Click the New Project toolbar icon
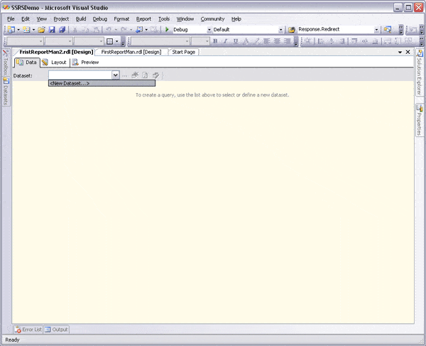 click(11, 30)
